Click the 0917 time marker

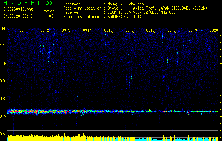150,30
